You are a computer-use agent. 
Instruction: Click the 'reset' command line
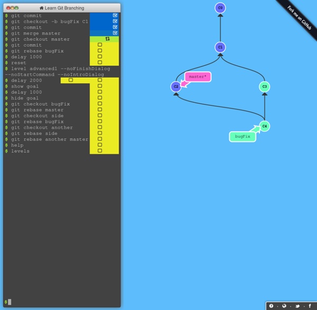[18, 63]
